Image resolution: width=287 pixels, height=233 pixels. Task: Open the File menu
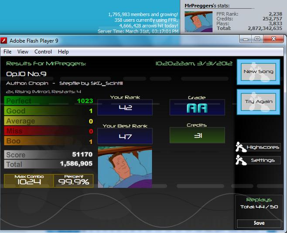[7, 52]
